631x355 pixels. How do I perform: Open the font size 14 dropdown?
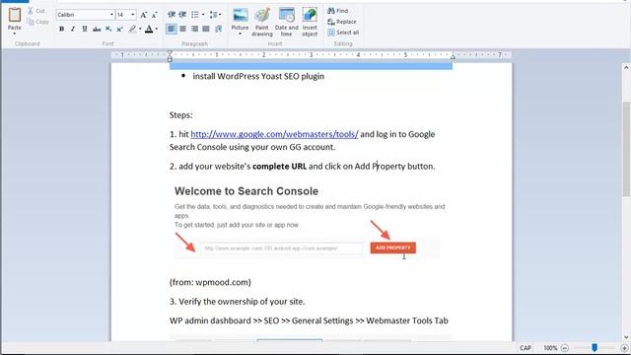pyautogui.click(x=133, y=15)
